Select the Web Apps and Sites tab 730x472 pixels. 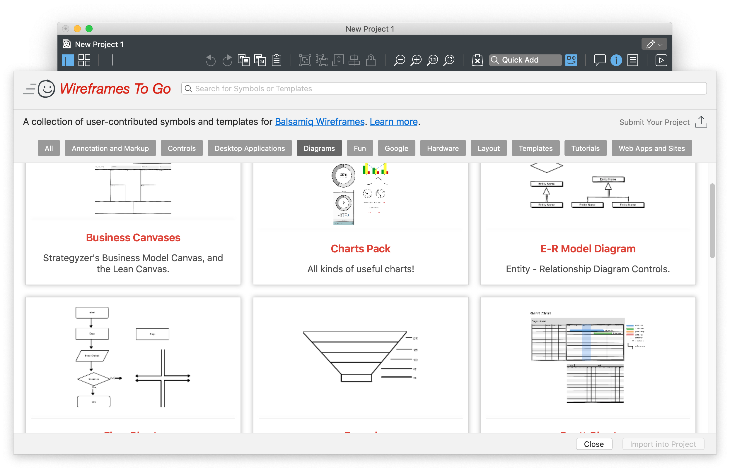[x=651, y=148]
